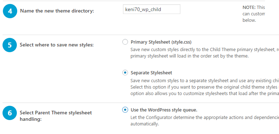Click the 'NOTE:' text beside directory field
Viewport: 279px width, 134px height.
249,8
